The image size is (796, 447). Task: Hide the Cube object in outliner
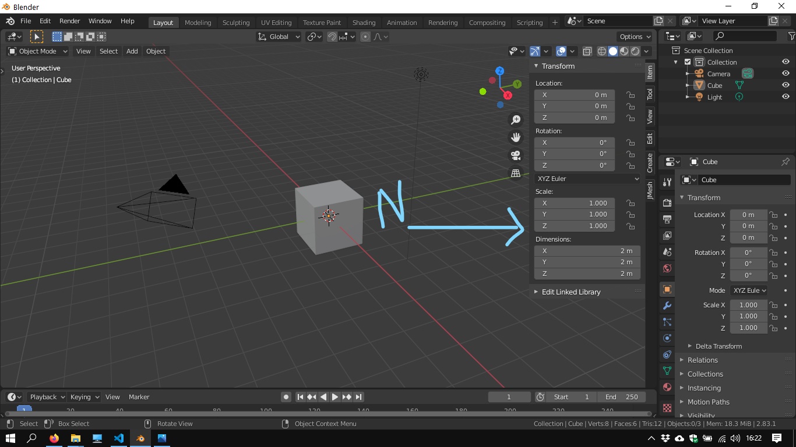(x=786, y=86)
